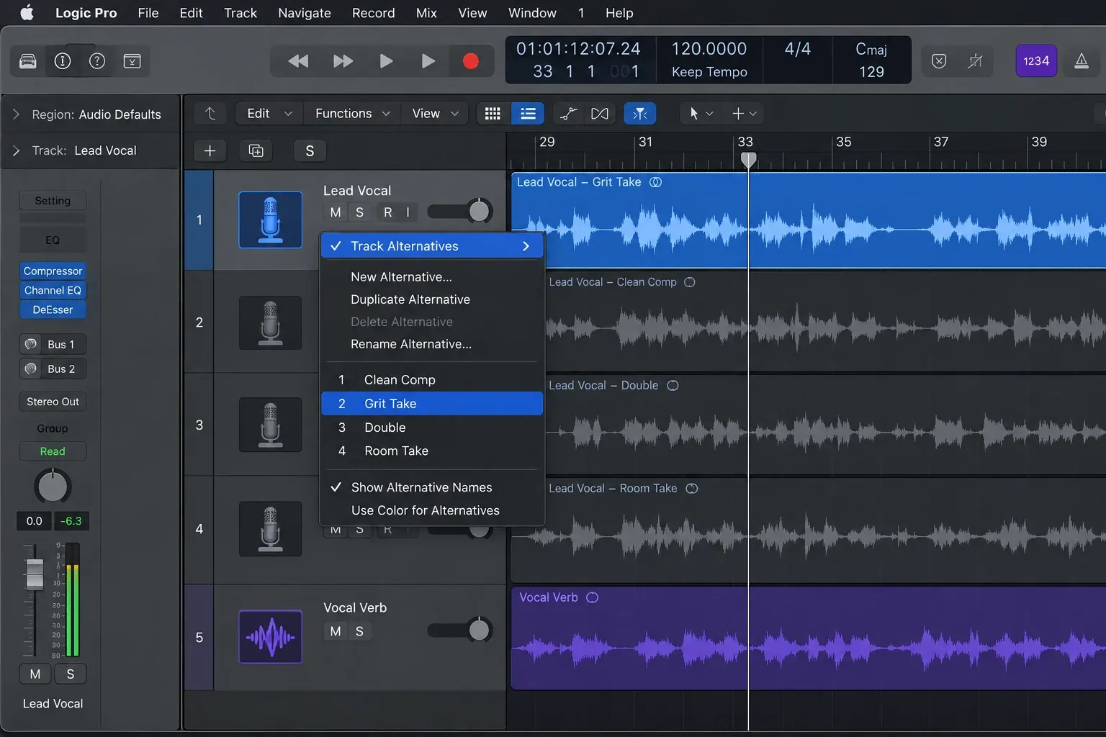This screenshot has height=737, width=1106.
Task: Open the secondary plus tool menu
Action: click(x=744, y=114)
